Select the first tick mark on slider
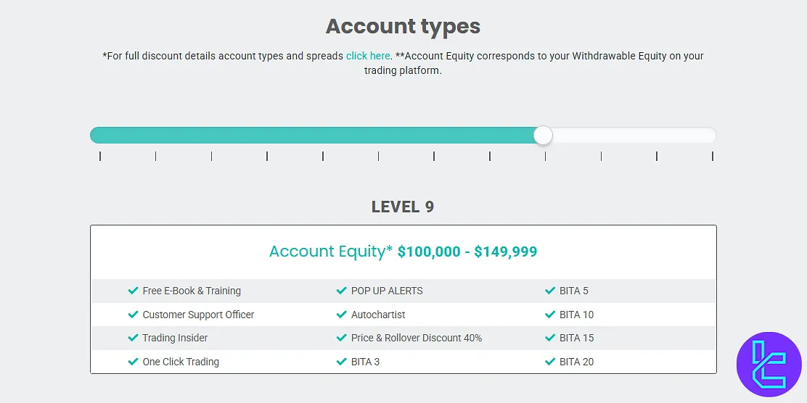This screenshot has height=403, width=807. click(x=100, y=156)
